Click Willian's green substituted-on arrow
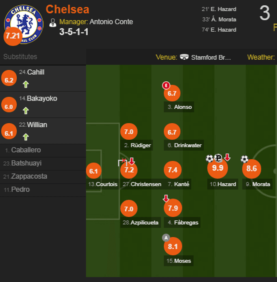 pos(26,137)
